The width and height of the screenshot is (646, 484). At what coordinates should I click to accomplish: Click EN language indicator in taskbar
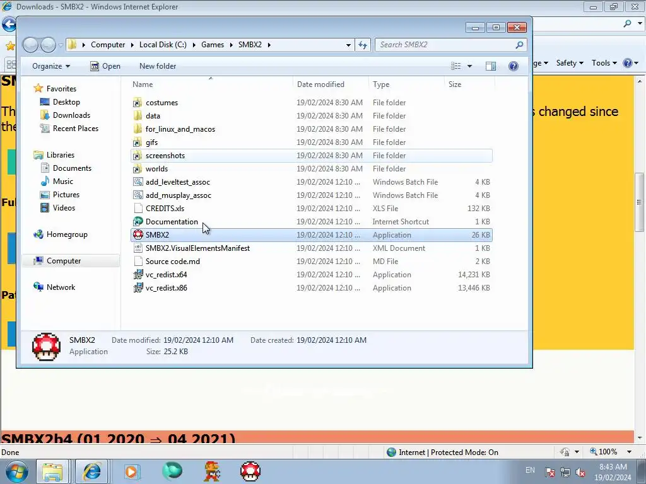530,470
